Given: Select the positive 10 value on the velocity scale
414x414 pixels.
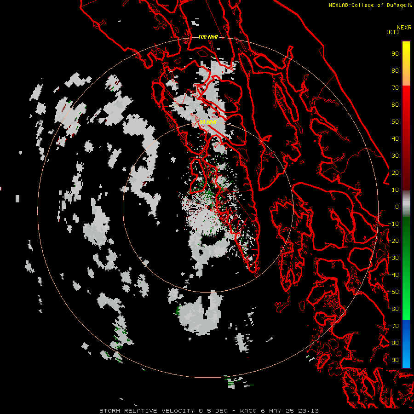Looking at the screenshot, I should [395, 190].
